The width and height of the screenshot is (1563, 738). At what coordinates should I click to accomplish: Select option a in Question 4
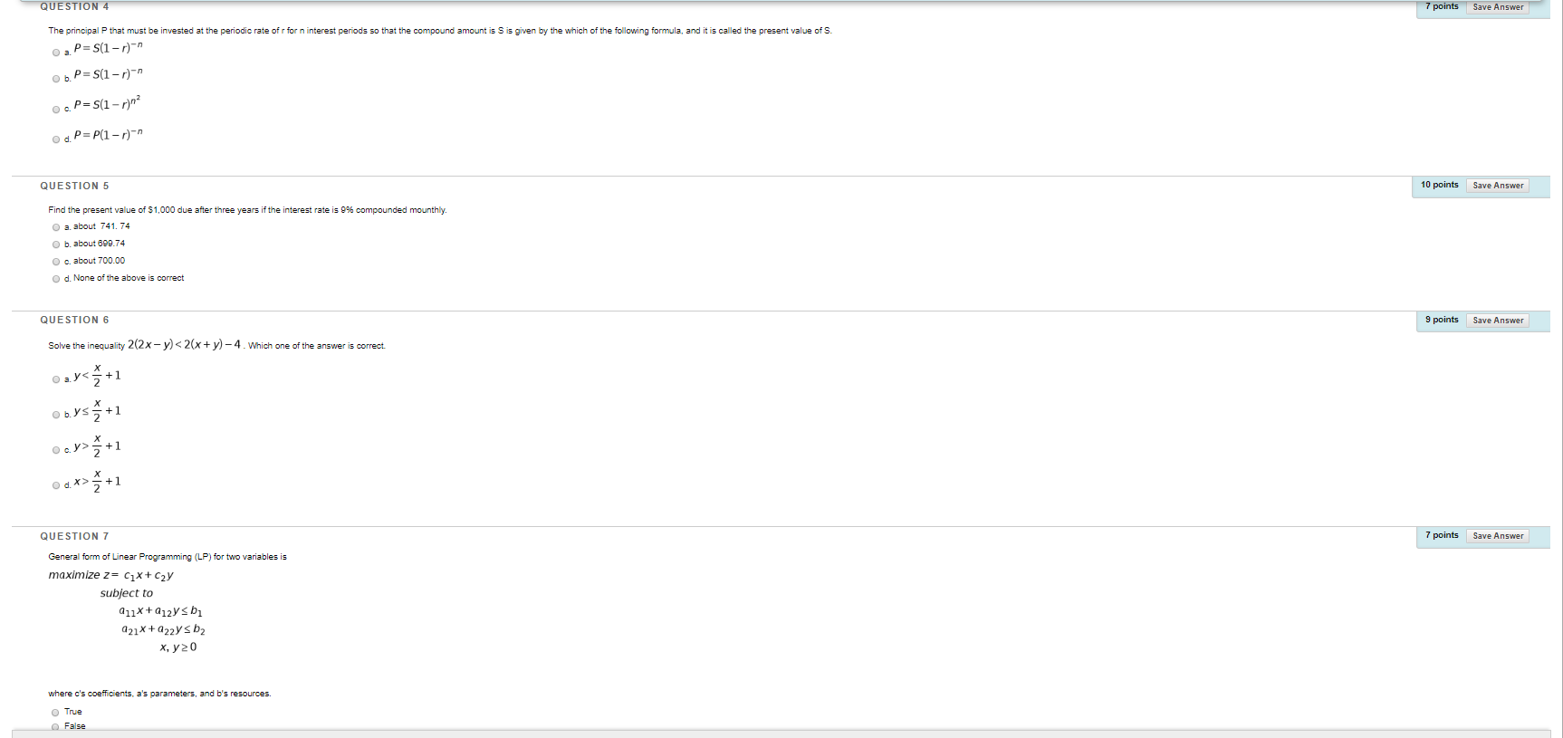pyautogui.click(x=56, y=53)
